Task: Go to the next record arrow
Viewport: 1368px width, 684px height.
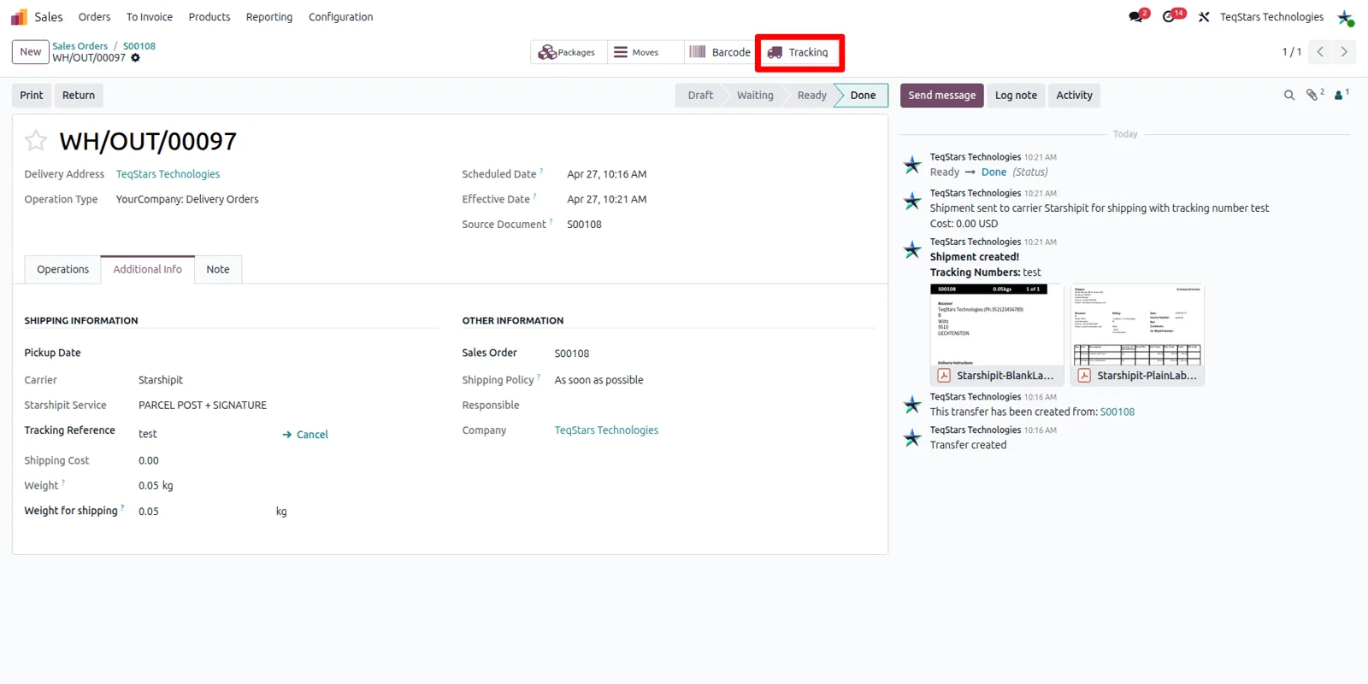Action: pos(1344,52)
